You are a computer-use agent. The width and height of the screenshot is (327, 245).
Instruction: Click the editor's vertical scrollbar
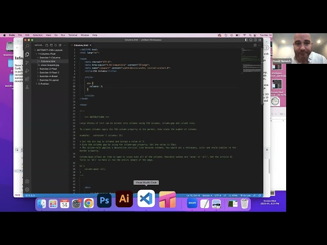click(262, 76)
